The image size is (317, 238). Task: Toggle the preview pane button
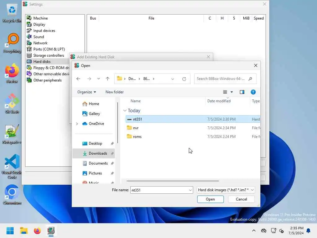click(x=242, y=92)
